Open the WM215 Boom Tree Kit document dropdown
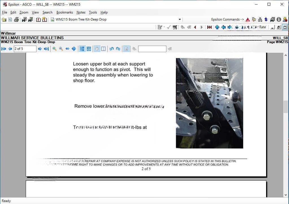 click(180, 19)
